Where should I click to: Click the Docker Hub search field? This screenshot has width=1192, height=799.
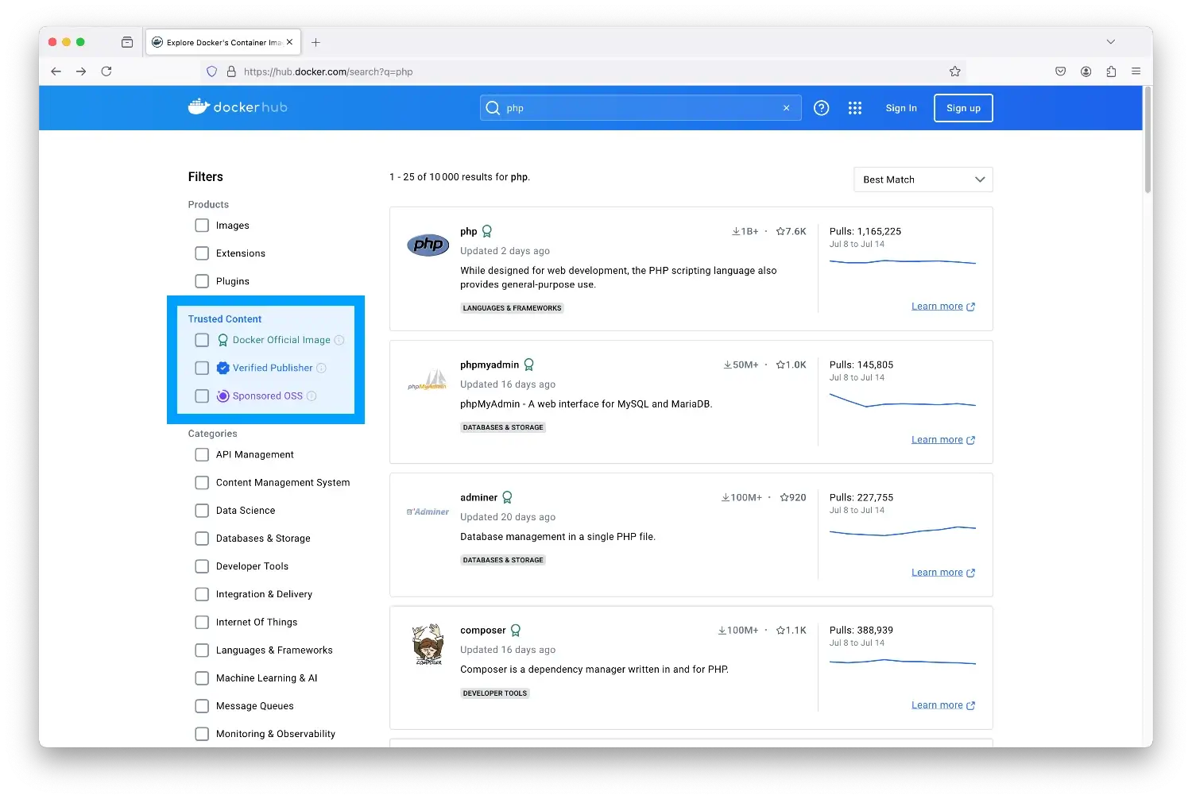641,108
